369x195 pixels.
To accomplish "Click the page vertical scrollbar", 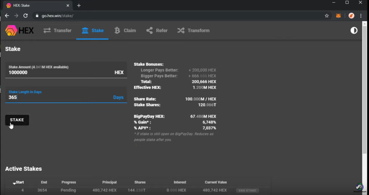I will [365, 90].
